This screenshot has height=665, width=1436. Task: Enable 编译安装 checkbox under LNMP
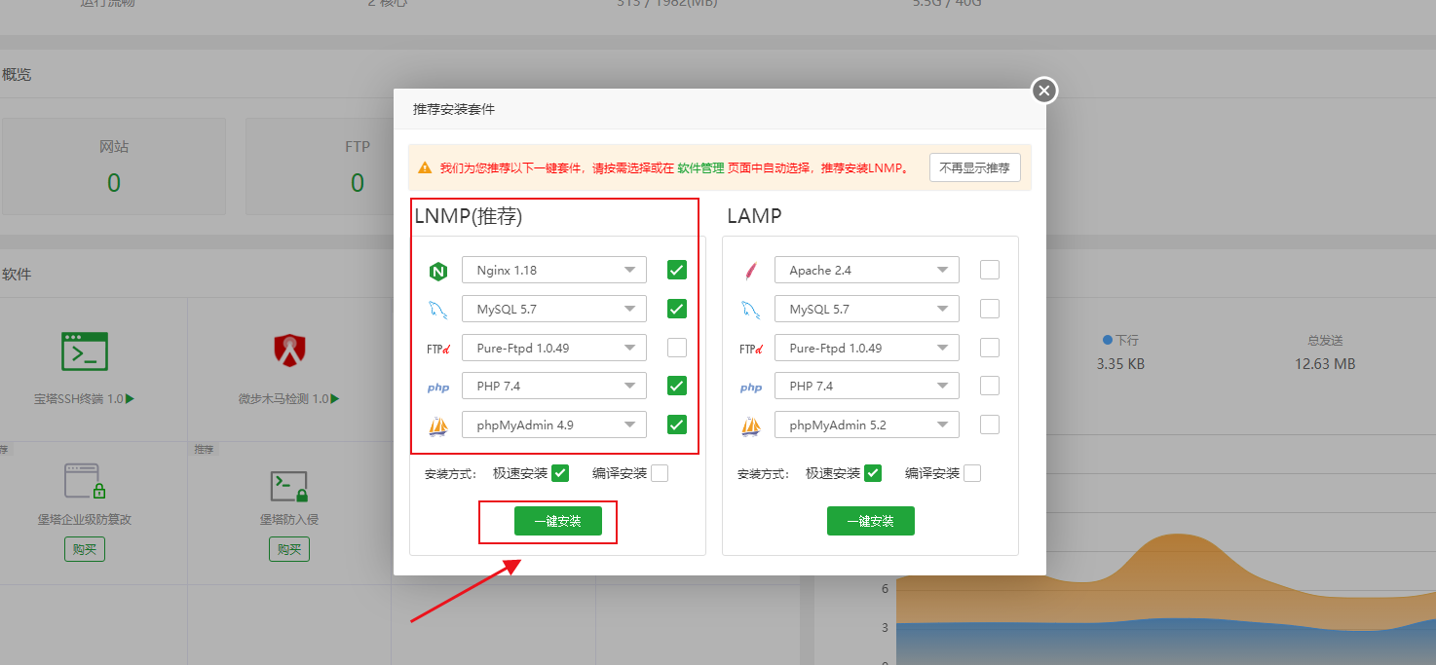click(660, 473)
